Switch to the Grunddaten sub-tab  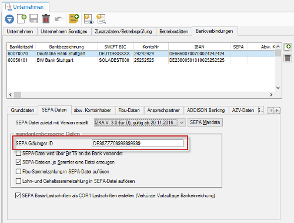[22, 110]
